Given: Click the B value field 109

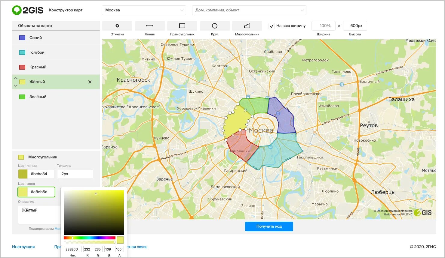Looking at the screenshot, I should click(x=108, y=249).
